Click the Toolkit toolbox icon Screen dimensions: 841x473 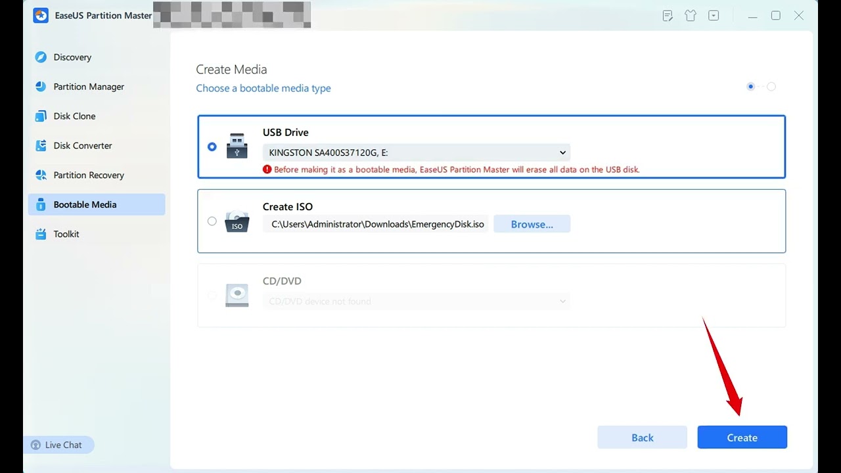pyautogui.click(x=41, y=234)
